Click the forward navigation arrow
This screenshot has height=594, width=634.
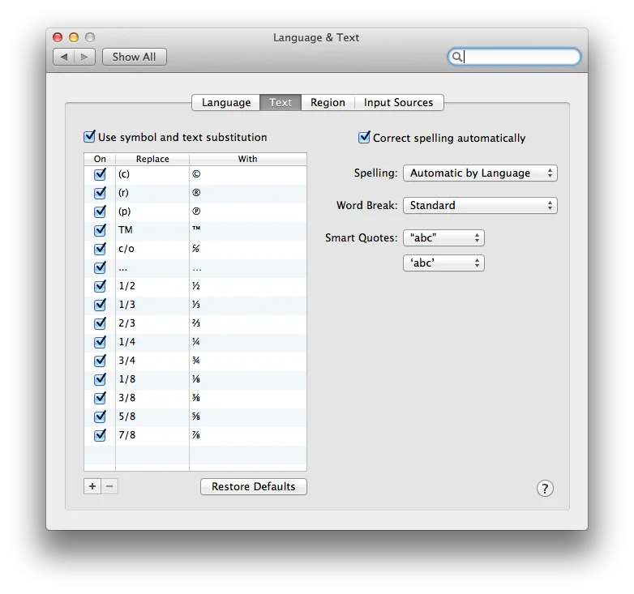(84, 57)
